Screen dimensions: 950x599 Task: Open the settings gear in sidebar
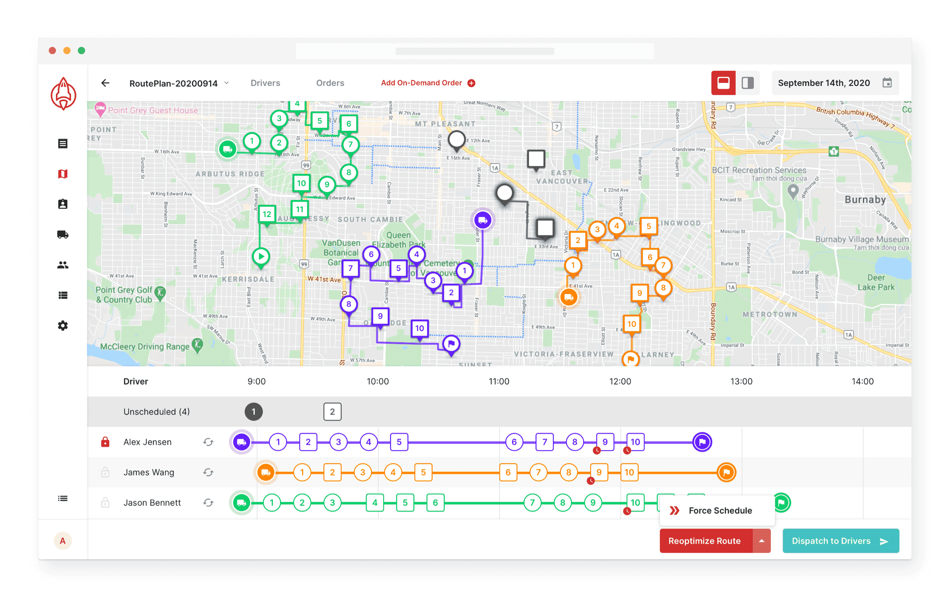click(x=63, y=326)
